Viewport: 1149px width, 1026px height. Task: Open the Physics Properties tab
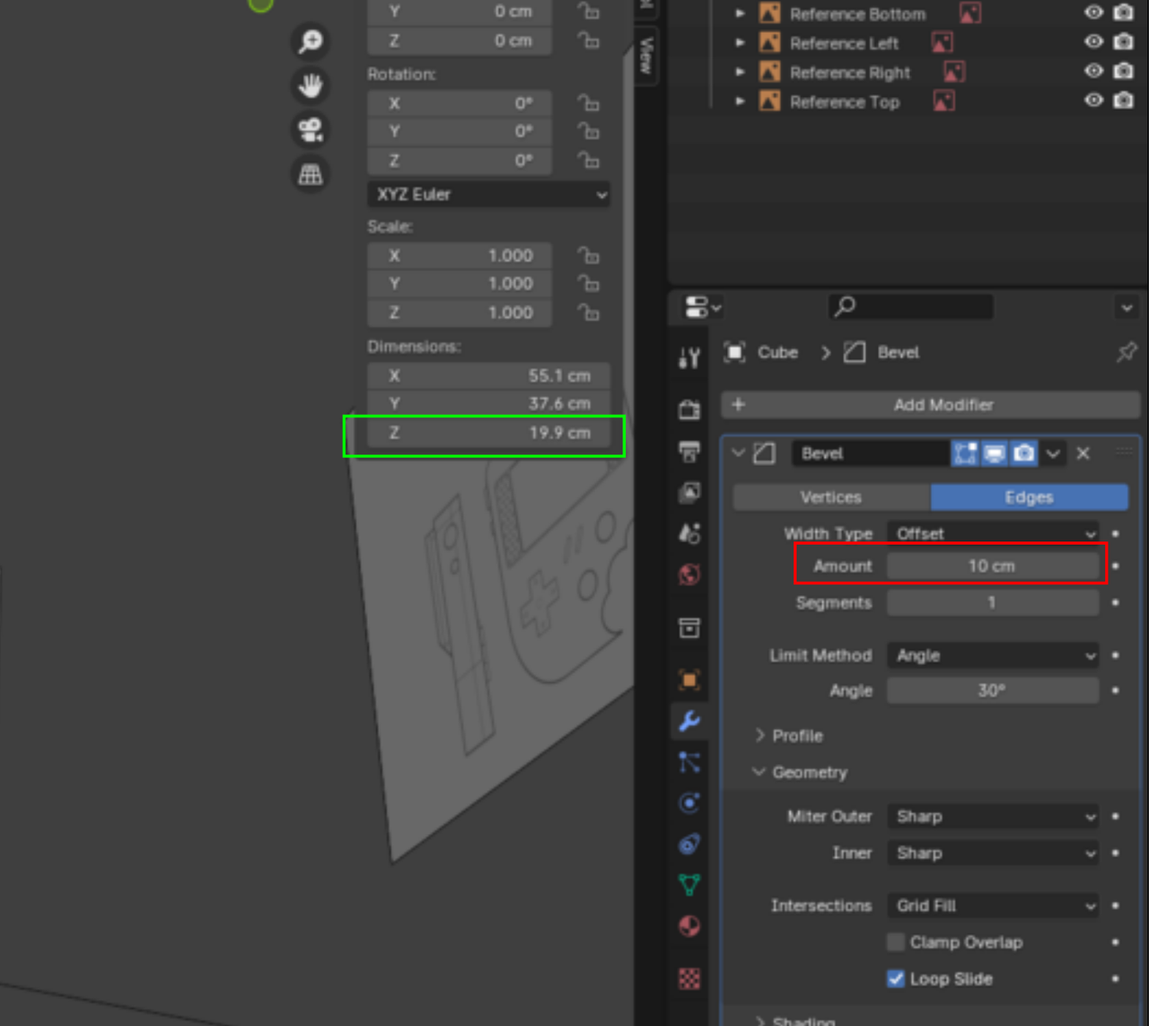(x=689, y=802)
